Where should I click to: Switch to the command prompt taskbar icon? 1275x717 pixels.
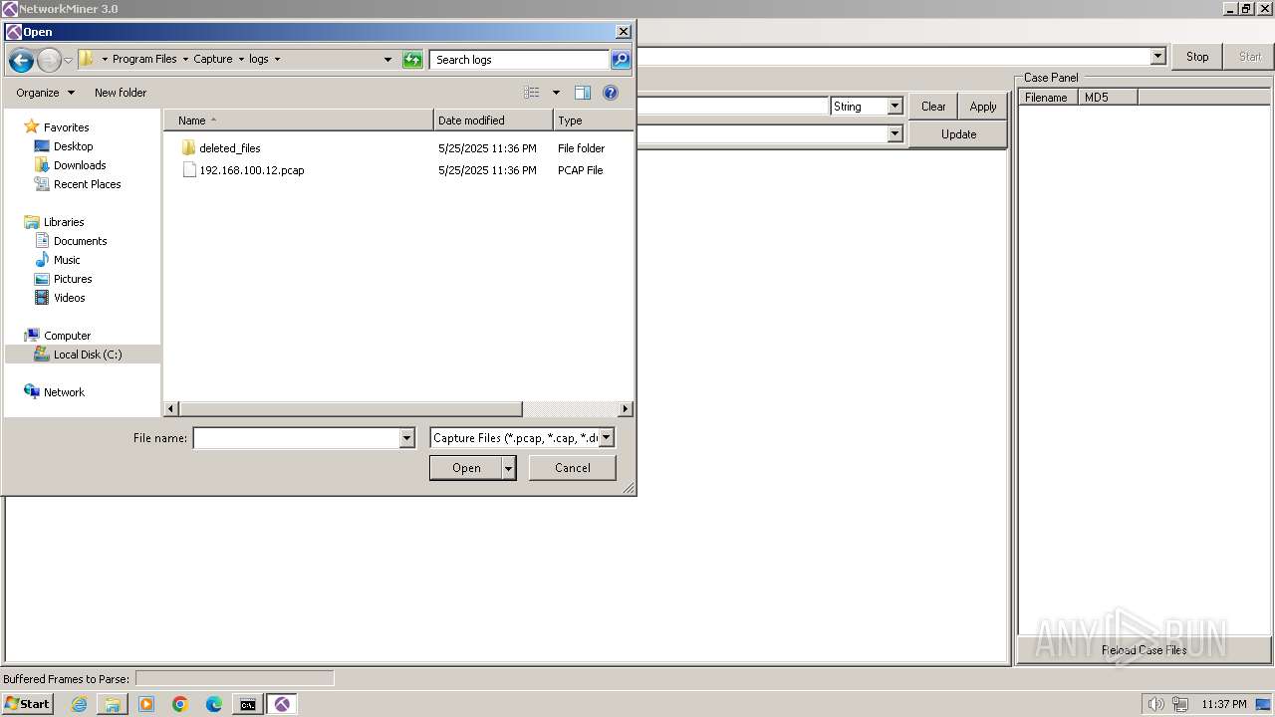[x=247, y=704]
